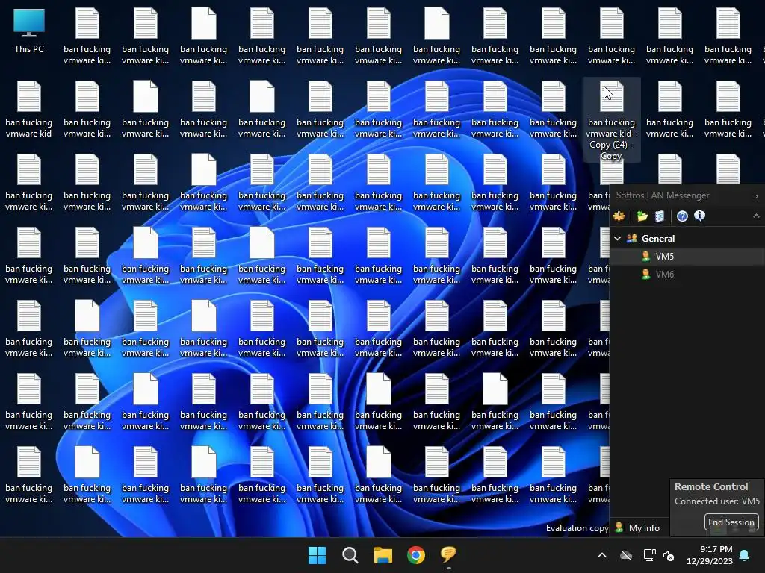Image resolution: width=765 pixels, height=573 pixels.
Task: Click the Softros LAN Messenger title text
Action: [x=663, y=195]
